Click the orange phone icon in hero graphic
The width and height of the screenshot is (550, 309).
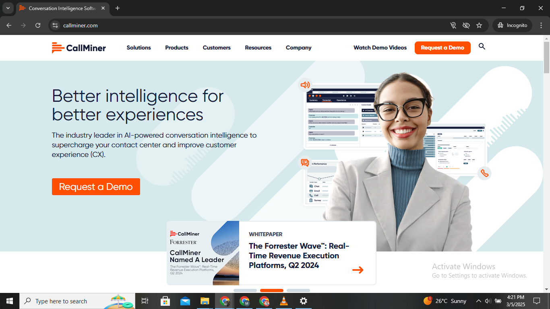tap(484, 173)
